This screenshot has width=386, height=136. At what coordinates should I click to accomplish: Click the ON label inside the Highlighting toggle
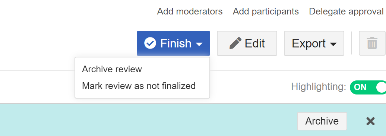pos(360,87)
